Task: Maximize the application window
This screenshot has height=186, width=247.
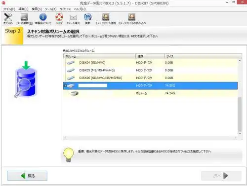Action: coord(234,2)
